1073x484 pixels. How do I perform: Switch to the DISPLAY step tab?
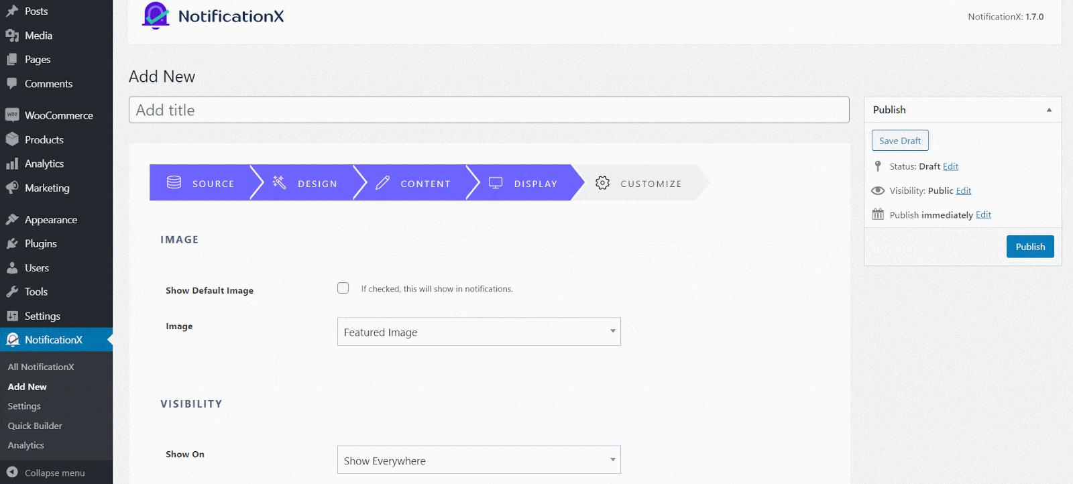coord(525,182)
